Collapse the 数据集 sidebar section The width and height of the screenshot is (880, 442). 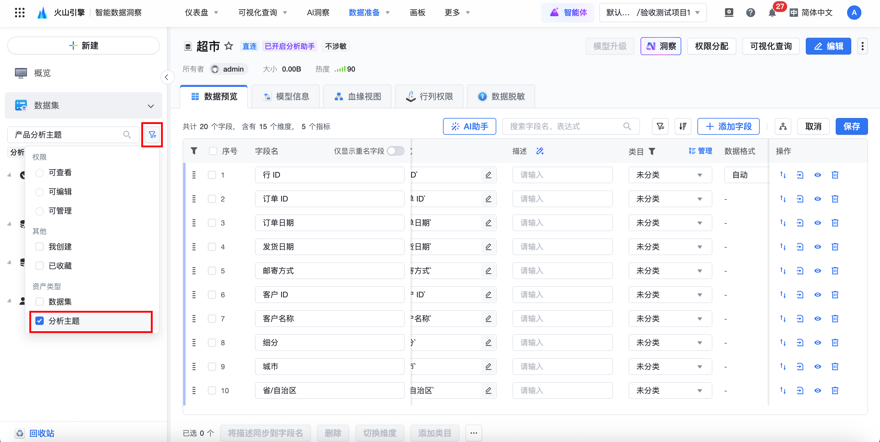point(151,106)
